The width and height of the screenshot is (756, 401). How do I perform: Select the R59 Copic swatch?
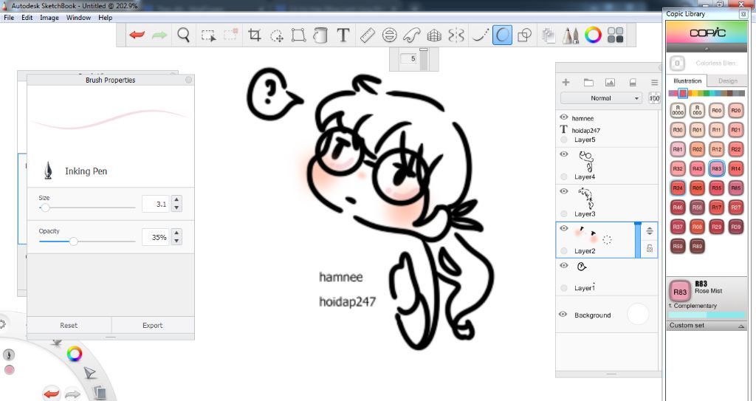coord(678,246)
